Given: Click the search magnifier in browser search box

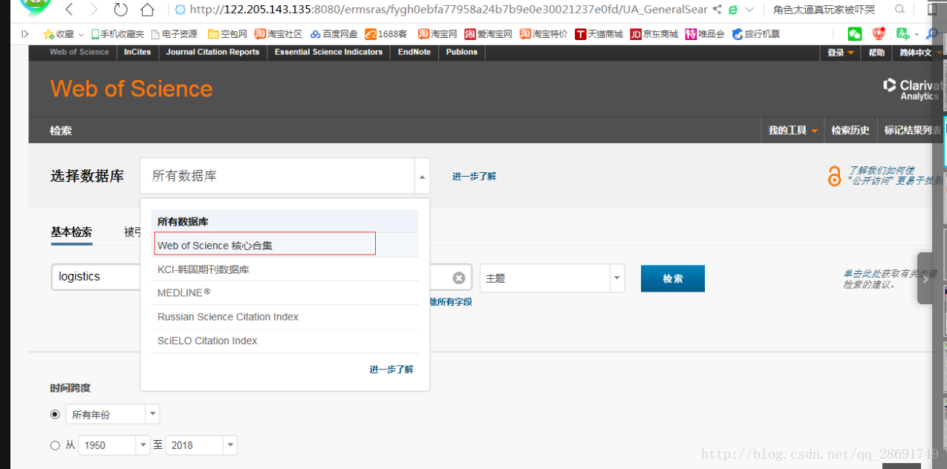Looking at the screenshot, I should pos(900,10).
